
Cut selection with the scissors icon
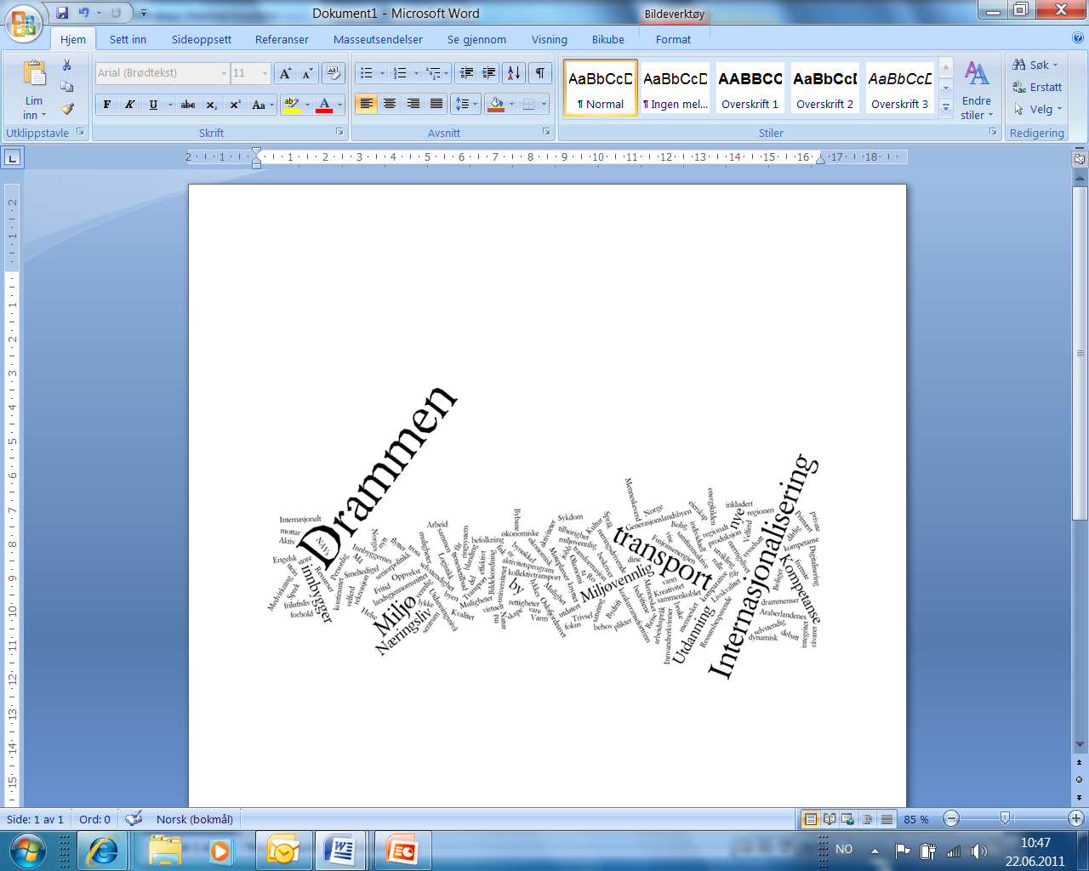tap(67, 65)
